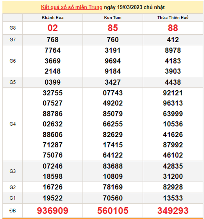Click G4 value 88786
204x219 pixels.
53,114
